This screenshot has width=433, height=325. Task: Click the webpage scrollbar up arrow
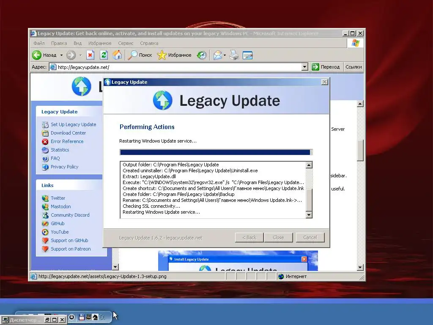click(x=360, y=104)
